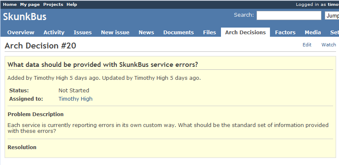Click the problem description paragraph text
339x165 pixels.
[168, 128]
